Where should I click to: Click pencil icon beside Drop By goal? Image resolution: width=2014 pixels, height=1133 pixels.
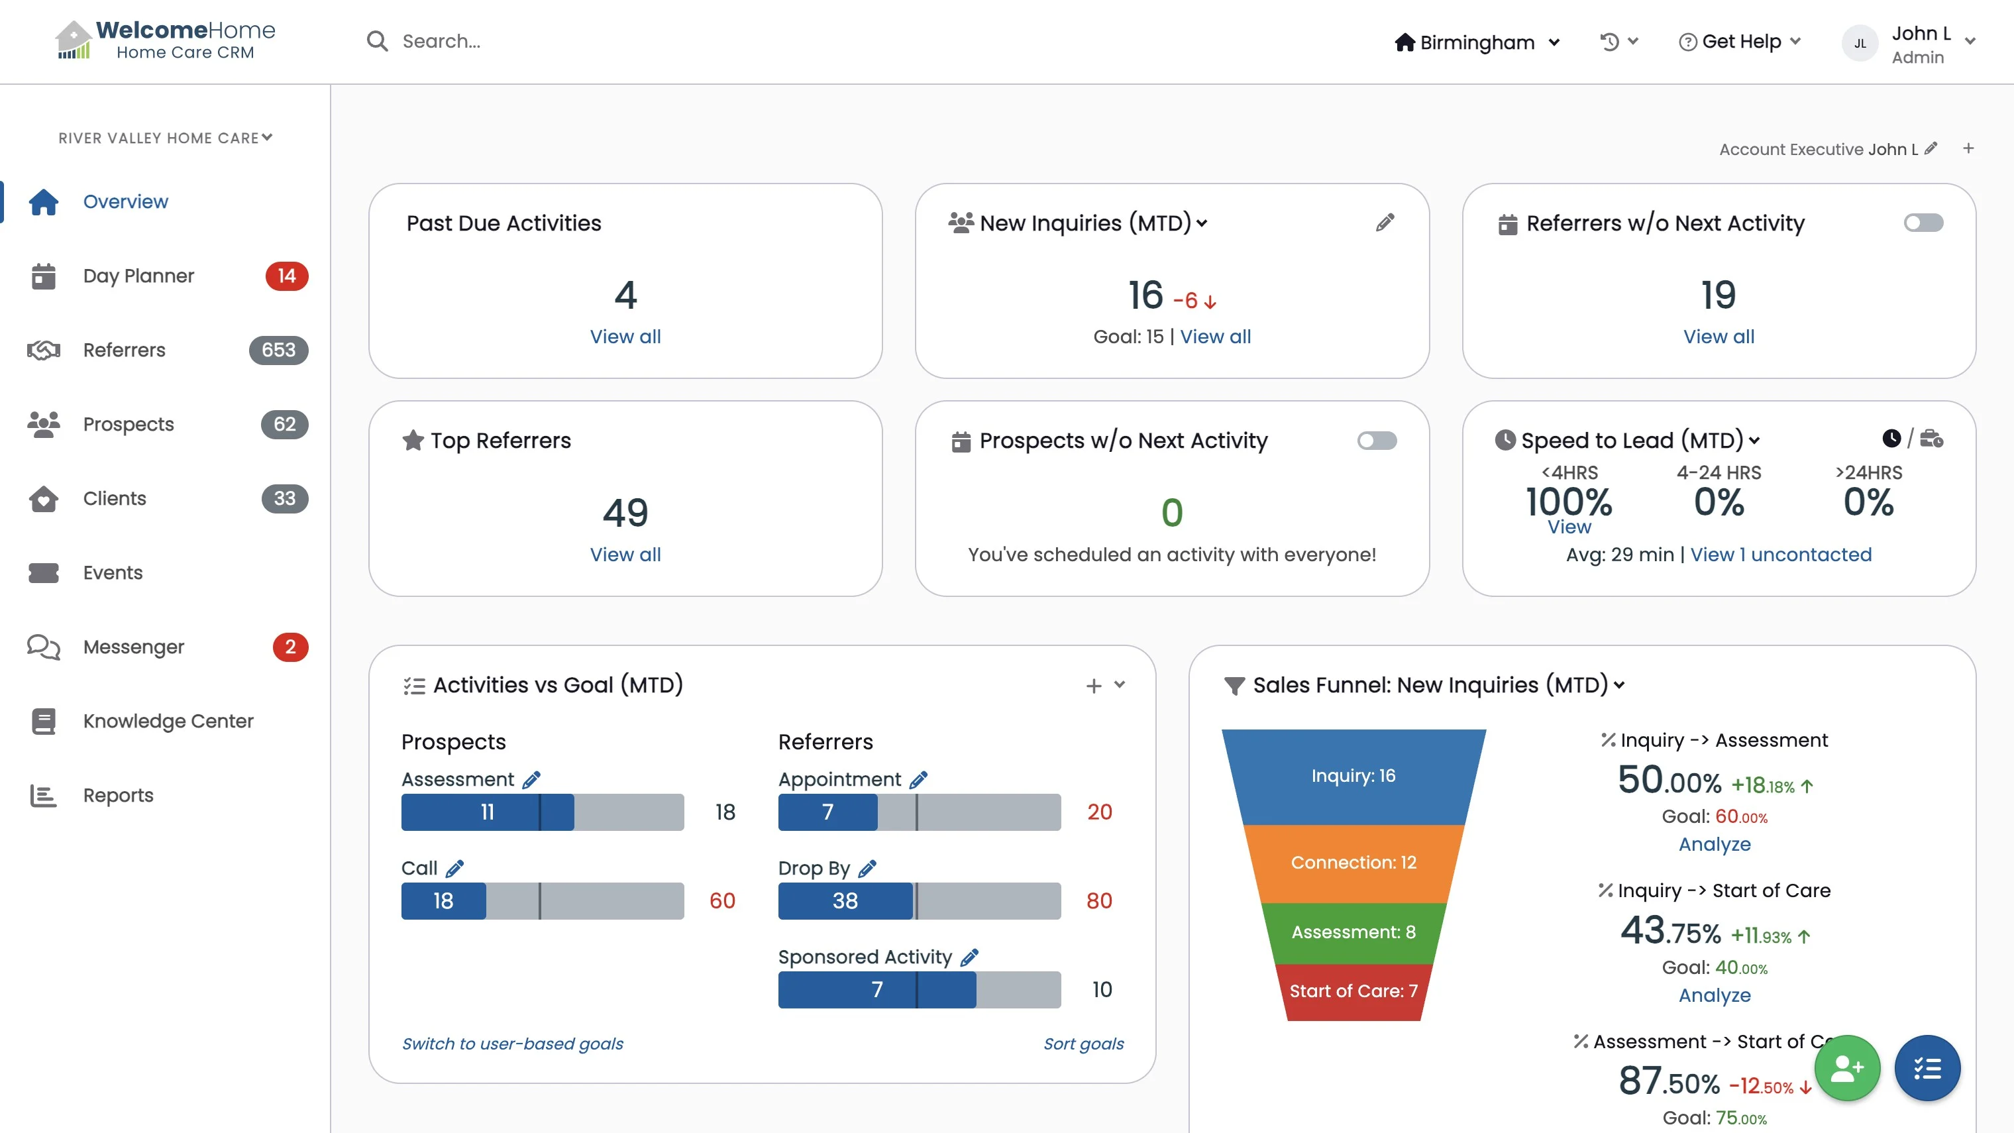867,868
